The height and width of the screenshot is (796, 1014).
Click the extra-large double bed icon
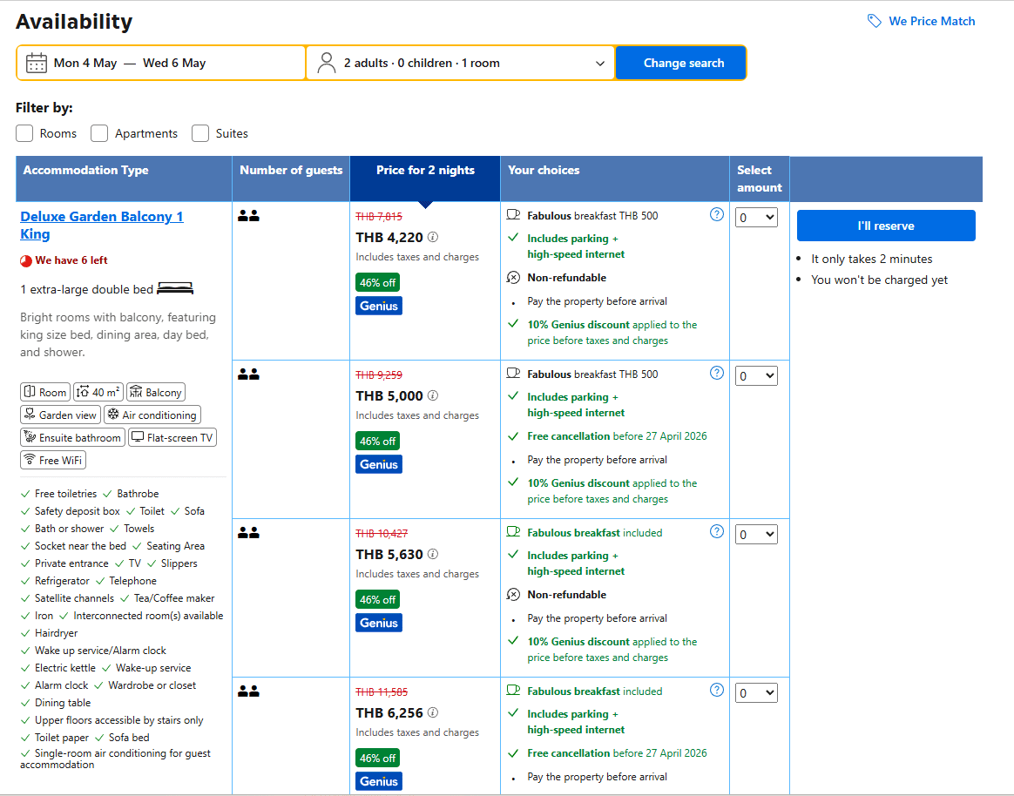(174, 287)
